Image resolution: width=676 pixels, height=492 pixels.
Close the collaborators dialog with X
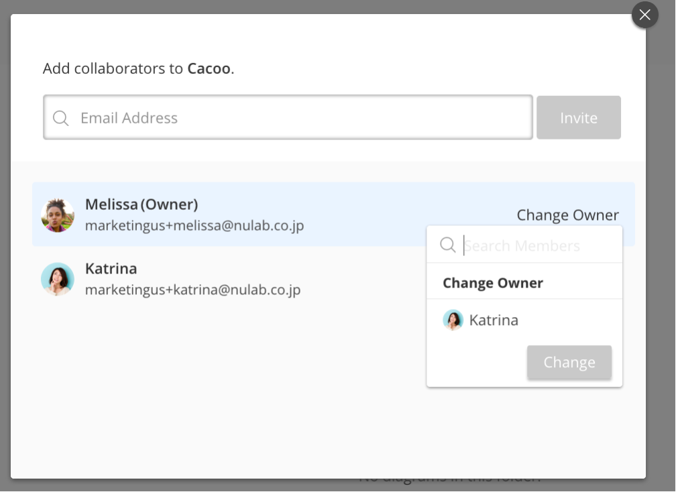(644, 15)
